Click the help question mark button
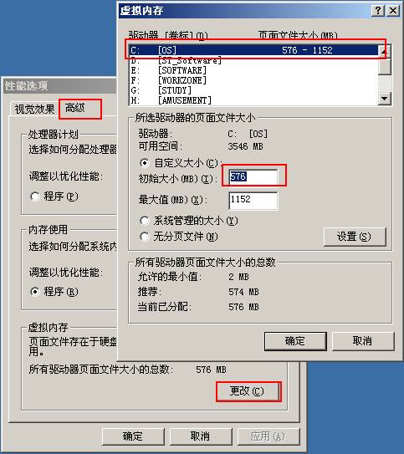 coord(378,11)
